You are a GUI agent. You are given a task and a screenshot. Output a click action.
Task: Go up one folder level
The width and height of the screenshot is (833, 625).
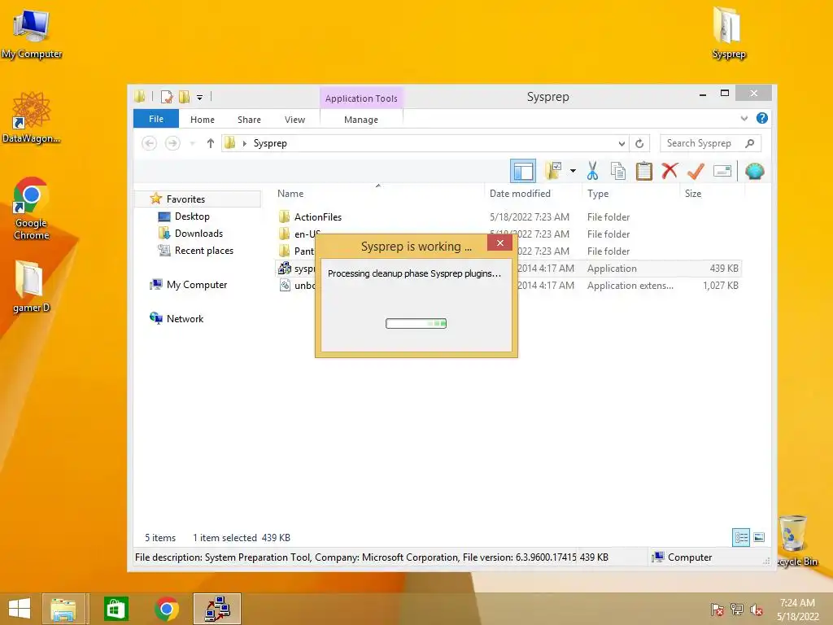(211, 143)
